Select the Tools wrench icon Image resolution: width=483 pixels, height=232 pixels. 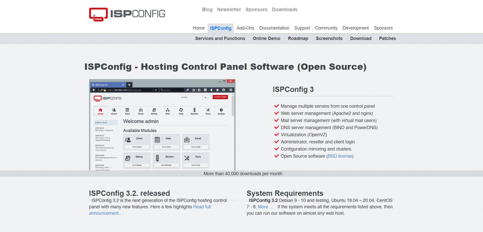click(208, 110)
